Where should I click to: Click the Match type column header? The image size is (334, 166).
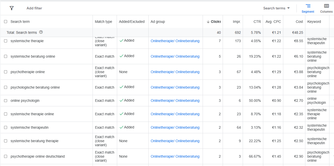point(103,22)
